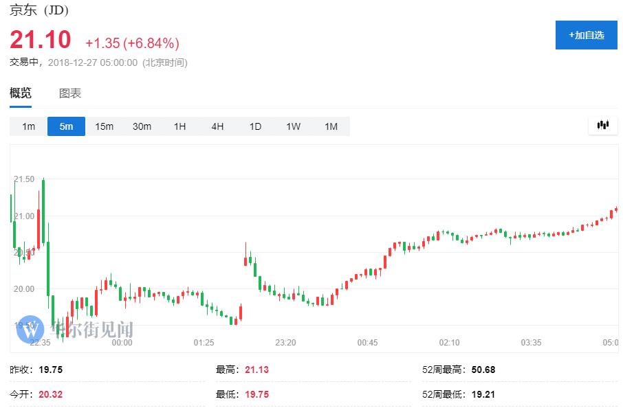Image resolution: width=623 pixels, height=419 pixels.
Task: Switch to the 图表 tab
Action: [x=70, y=93]
